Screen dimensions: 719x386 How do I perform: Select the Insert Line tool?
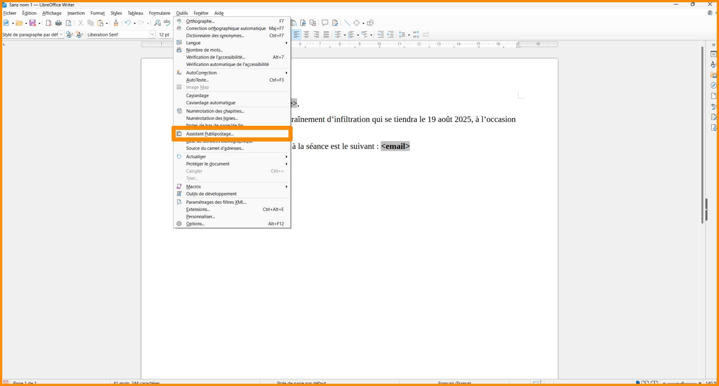tap(347, 23)
